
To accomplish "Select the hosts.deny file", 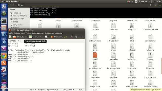I will pos(132,56).
